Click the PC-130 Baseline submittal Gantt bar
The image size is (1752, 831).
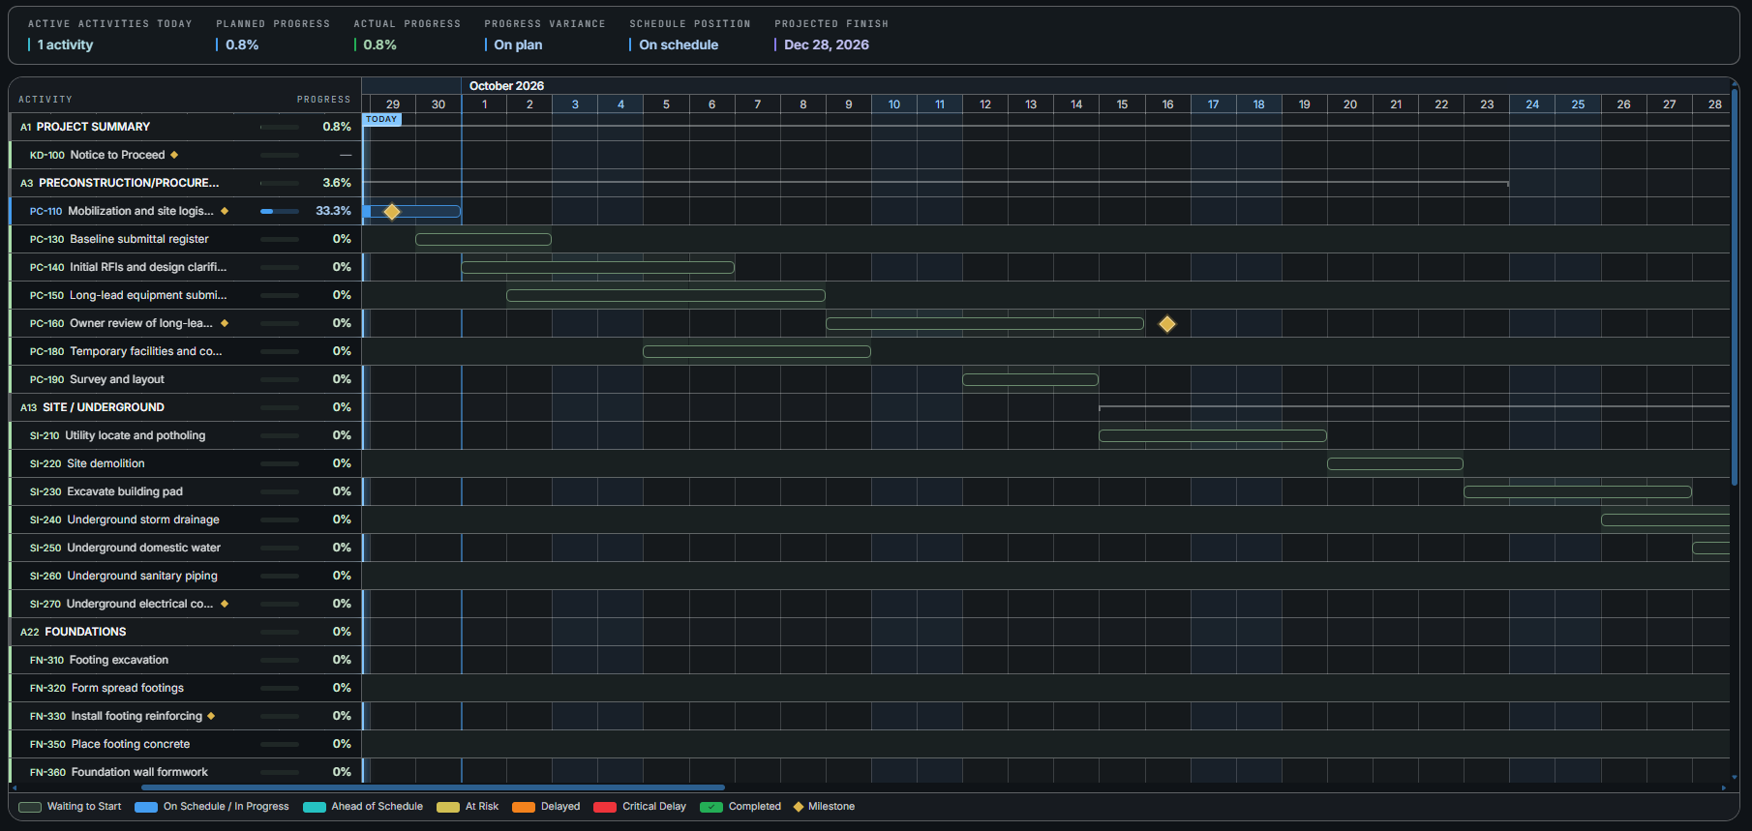point(483,240)
